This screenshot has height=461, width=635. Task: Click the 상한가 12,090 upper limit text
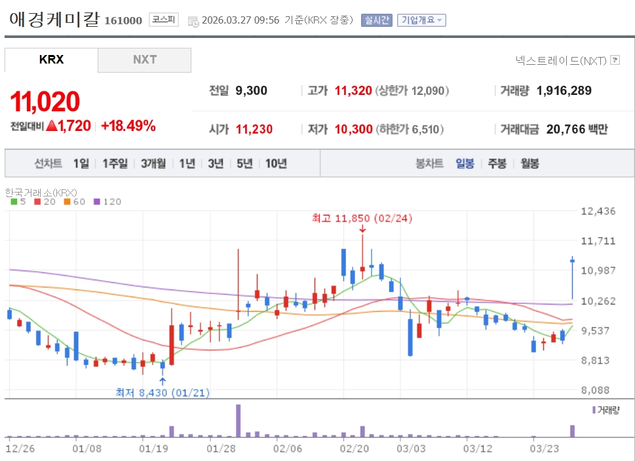click(x=412, y=90)
